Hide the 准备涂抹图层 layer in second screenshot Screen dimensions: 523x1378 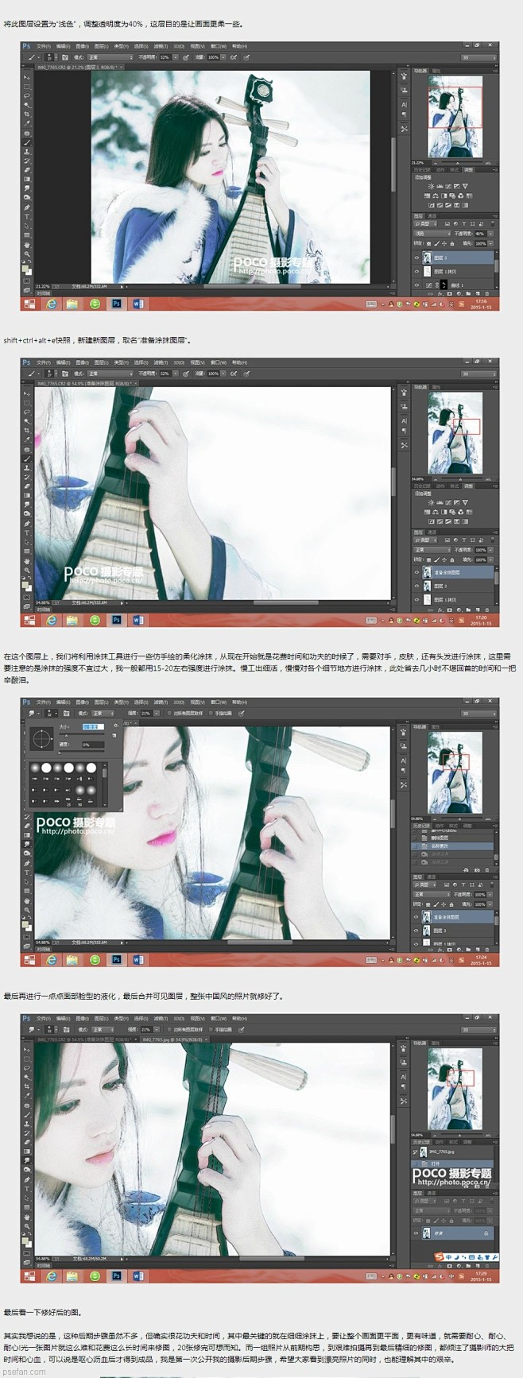(416, 572)
